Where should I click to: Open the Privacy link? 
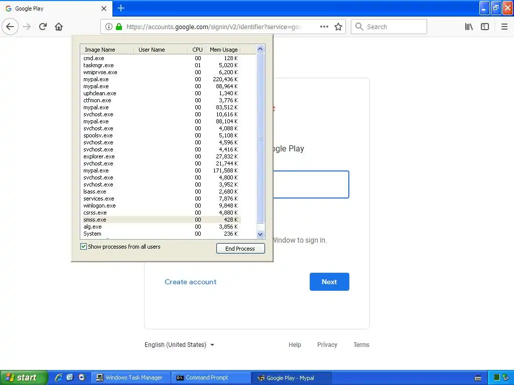click(327, 345)
